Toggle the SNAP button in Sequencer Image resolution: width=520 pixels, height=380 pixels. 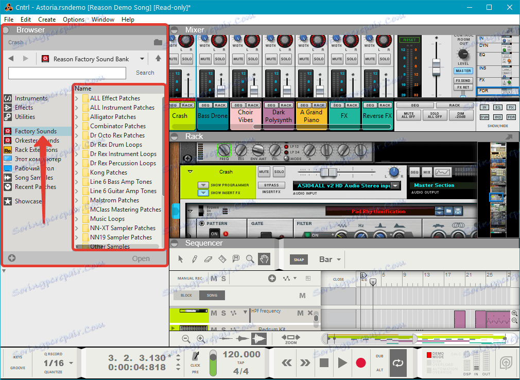299,260
